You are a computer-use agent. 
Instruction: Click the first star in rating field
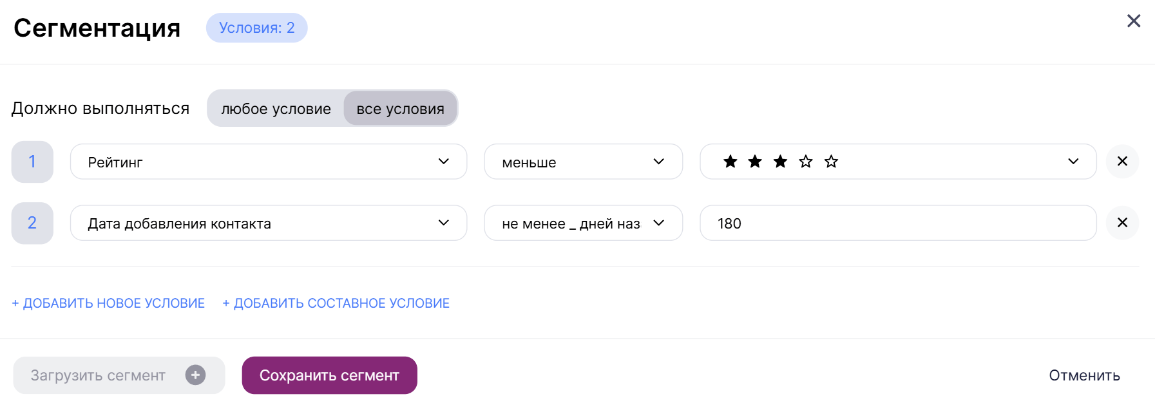730,162
